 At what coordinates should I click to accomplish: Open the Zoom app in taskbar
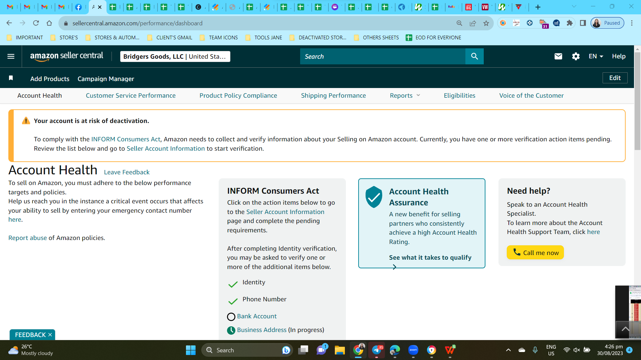[413, 350]
